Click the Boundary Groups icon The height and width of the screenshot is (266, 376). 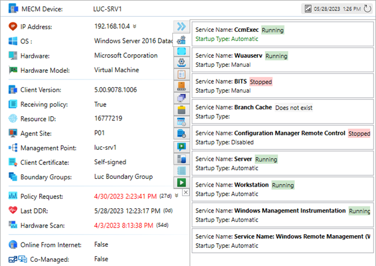pos(13,177)
